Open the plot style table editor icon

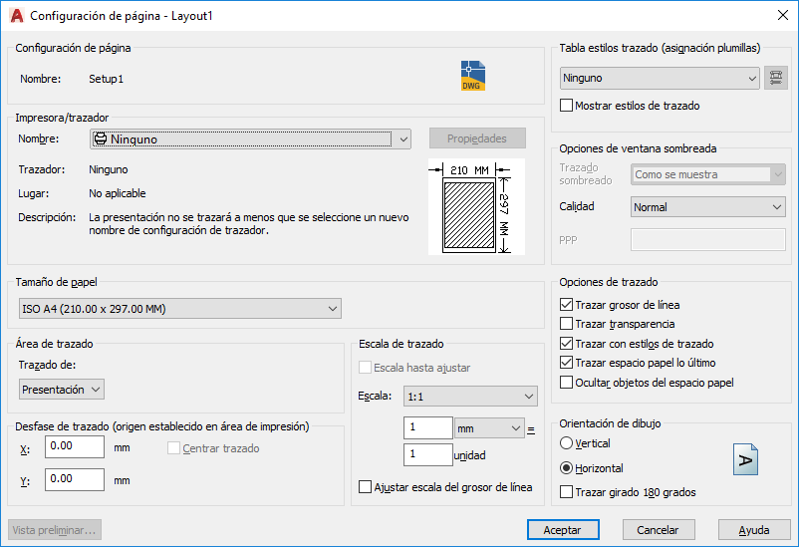click(775, 78)
